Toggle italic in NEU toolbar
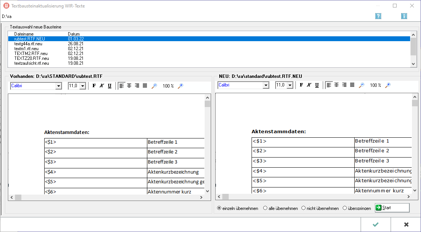Screen dimensions: 421x232 [309, 85]
